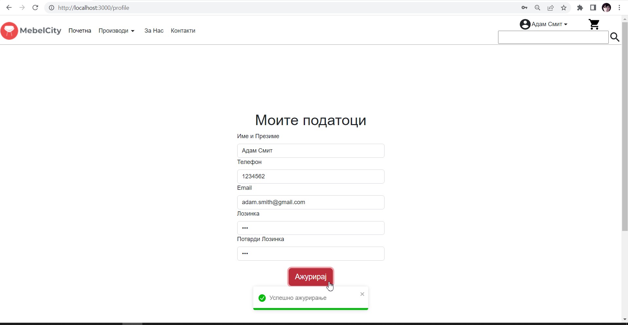Open the shopping cart icon
628x325 pixels.
[594, 24]
